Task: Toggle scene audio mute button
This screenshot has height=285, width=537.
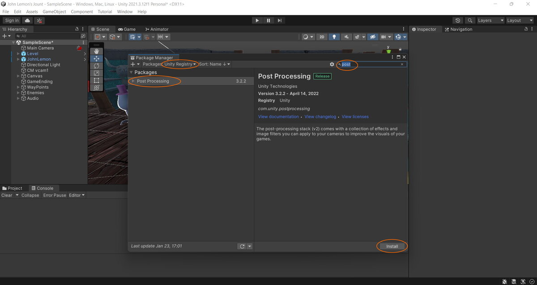Action: (x=345, y=37)
